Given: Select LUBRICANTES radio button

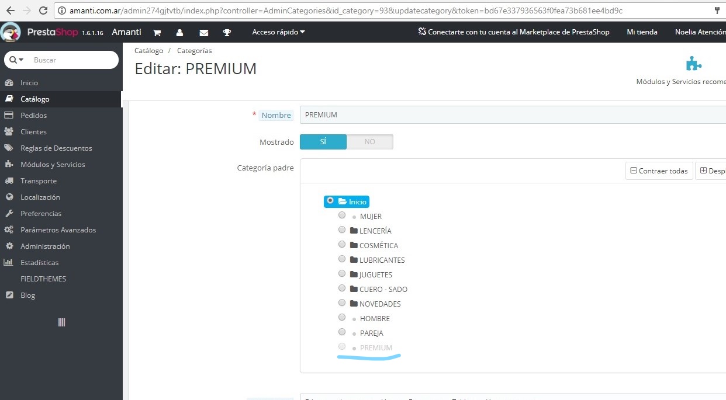Looking at the screenshot, I should (342, 259).
